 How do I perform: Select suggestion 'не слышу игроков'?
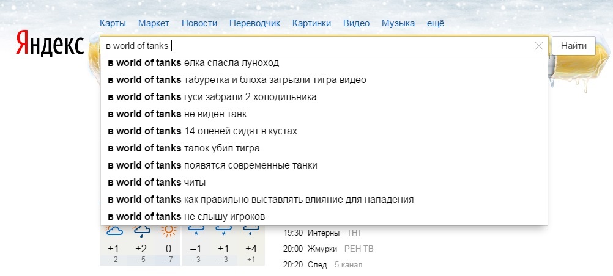click(x=324, y=216)
